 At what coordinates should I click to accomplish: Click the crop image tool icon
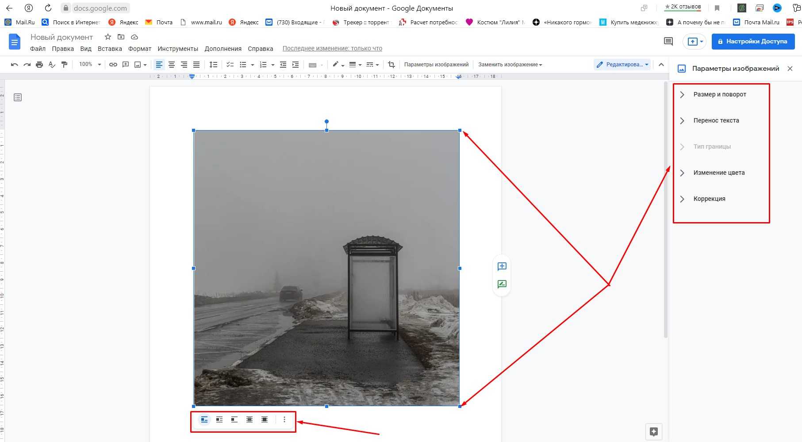pos(391,65)
